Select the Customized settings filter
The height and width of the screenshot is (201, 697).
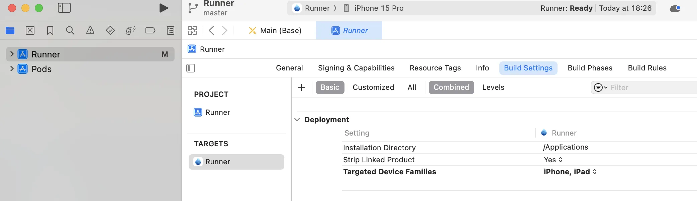point(373,87)
